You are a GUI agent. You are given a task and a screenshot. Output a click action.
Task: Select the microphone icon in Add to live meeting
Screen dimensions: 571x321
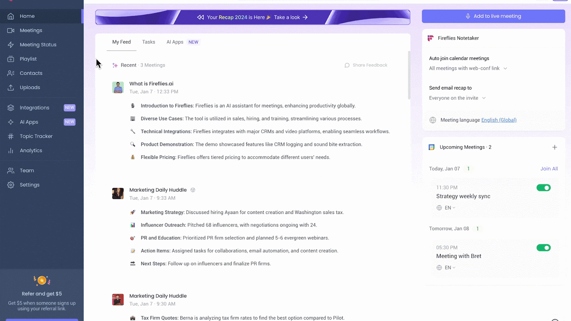coord(468,16)
